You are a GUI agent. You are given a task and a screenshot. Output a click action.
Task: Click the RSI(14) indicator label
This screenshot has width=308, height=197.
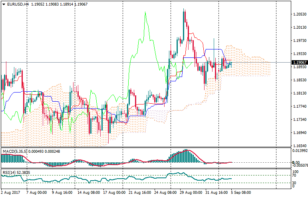(9, 172)
